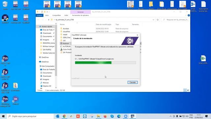The height and width of the screenshot is (119, 211).
Task: Sort by the Tamanho column
Action: 135,24
